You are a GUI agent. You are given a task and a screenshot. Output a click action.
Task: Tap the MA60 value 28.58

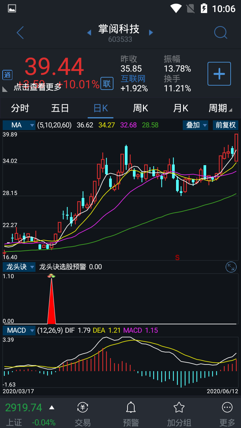click(150, 125)
